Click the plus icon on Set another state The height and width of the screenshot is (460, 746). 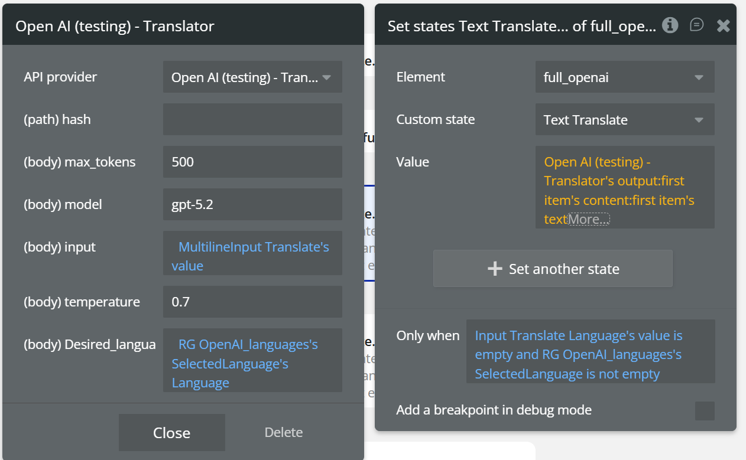(494, 269)
